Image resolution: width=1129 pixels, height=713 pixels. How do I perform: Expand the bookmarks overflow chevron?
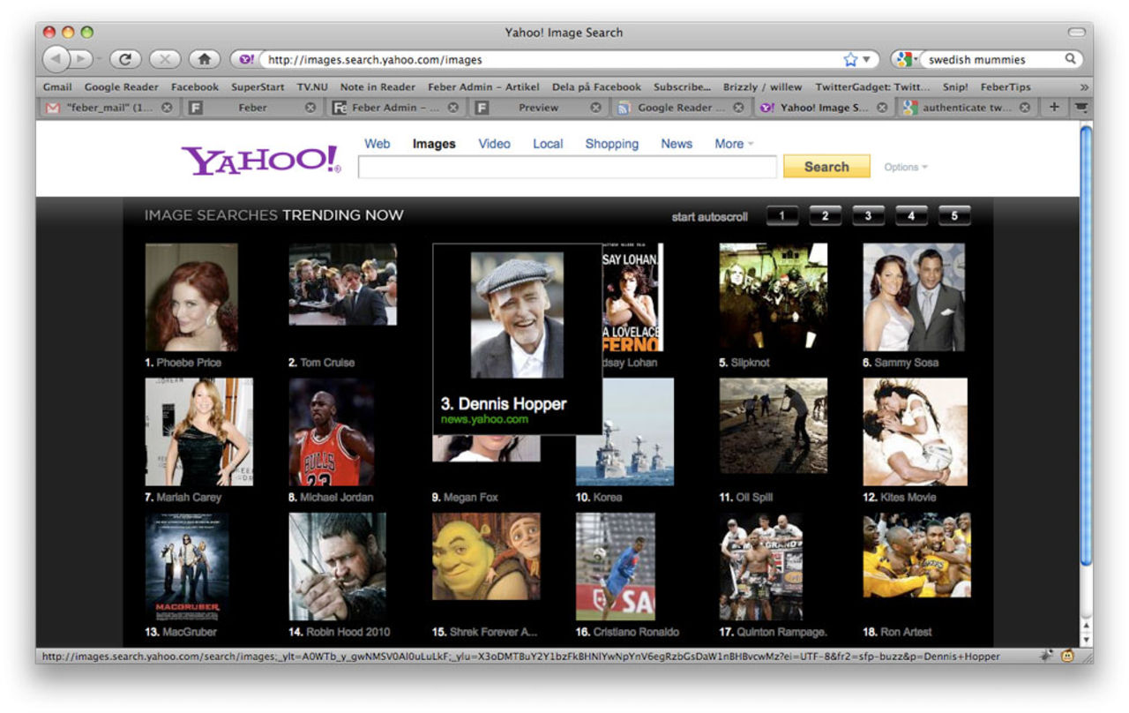[1083, 86]
